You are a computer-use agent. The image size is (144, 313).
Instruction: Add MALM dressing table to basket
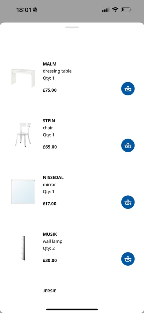coord(128,89)
